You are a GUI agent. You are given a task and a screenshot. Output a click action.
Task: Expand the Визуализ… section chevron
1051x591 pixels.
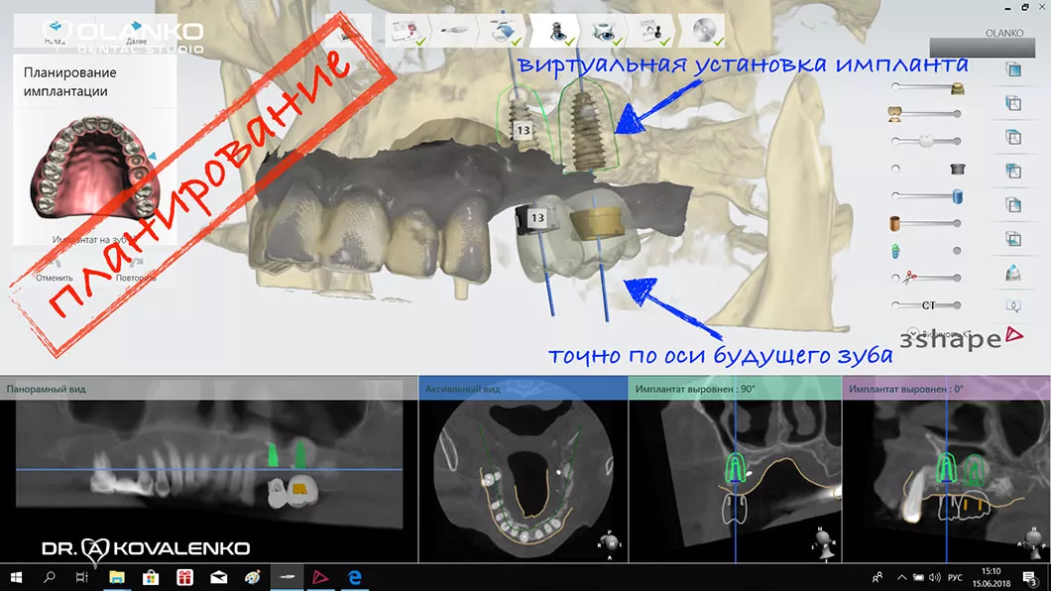click(911, 333)
